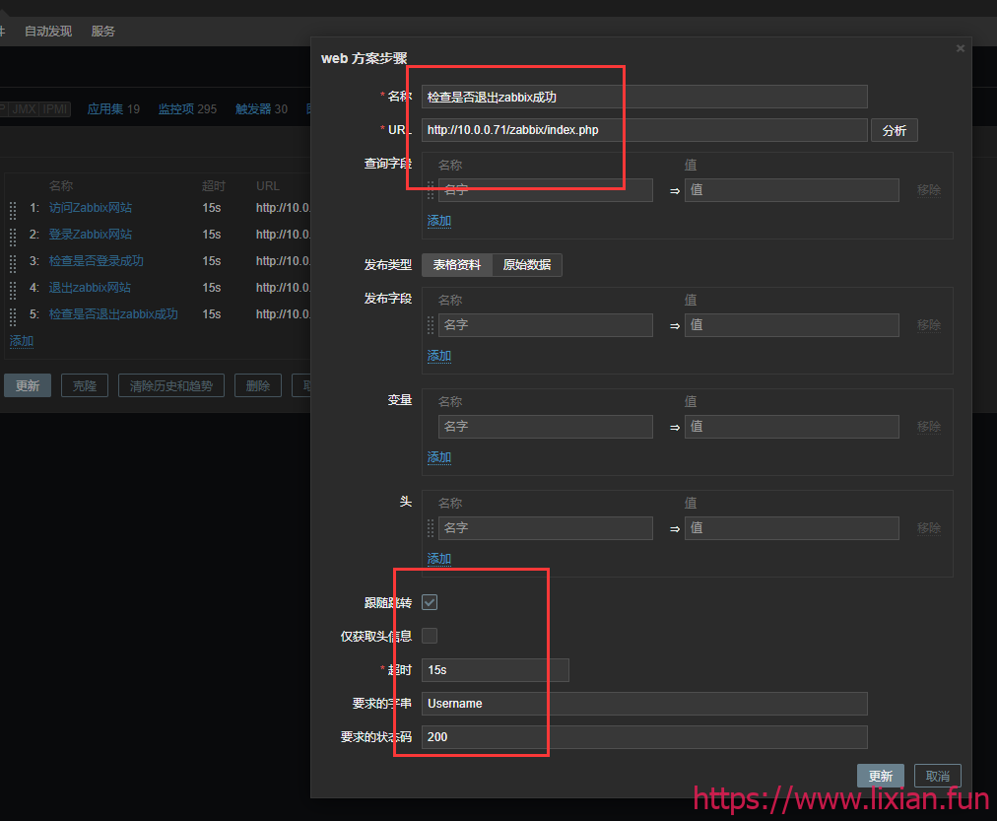Select 原始数据 post type
The height and width of the screenshot is (821, 997).
[527, 264]
